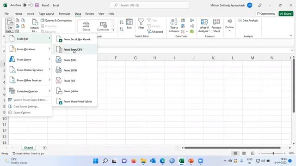Viewport: 296px width, 166px height.
Task: Collapse the ribbon with chevron arrow
Action: click(x=291, y=36)
